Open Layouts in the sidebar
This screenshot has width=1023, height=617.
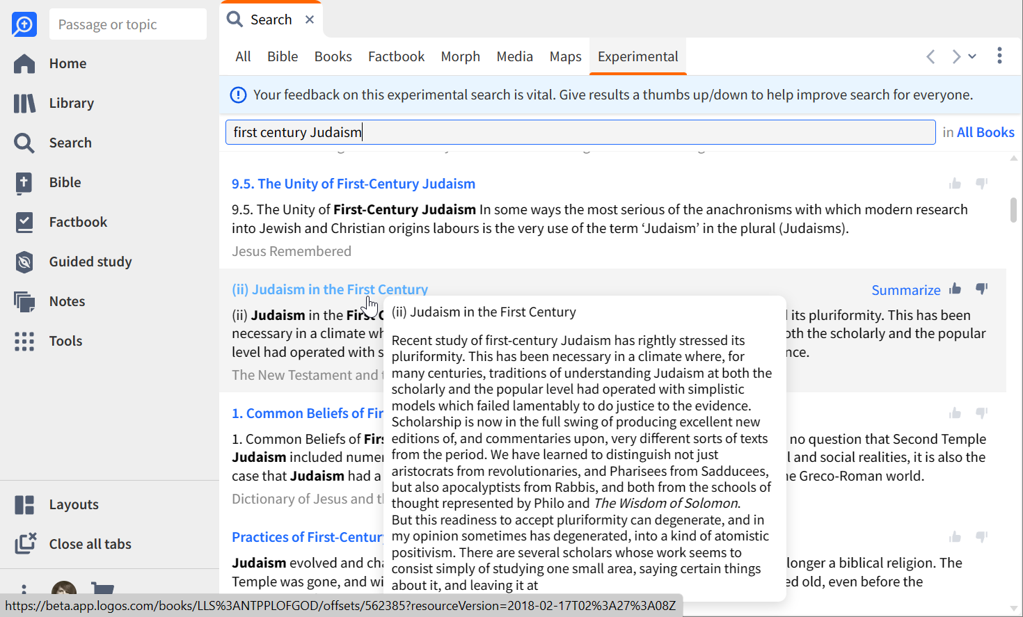(x=56, y=504)
